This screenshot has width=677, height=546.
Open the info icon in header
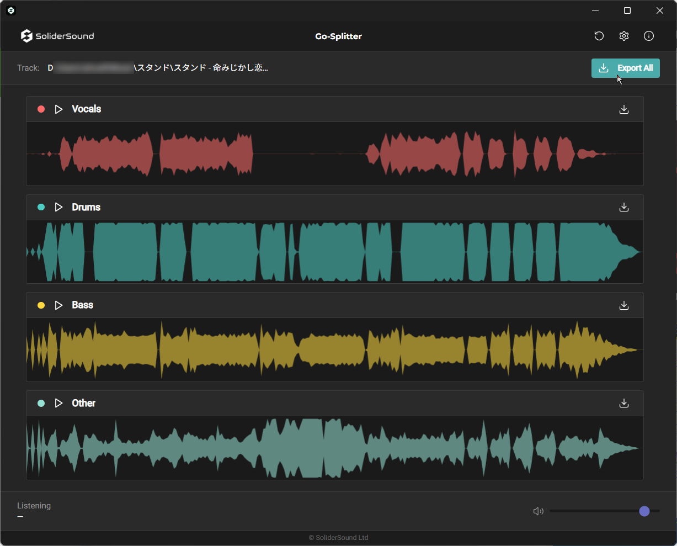click(649, 36)
